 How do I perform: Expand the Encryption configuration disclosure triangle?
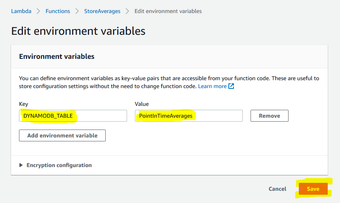point(21,165)
